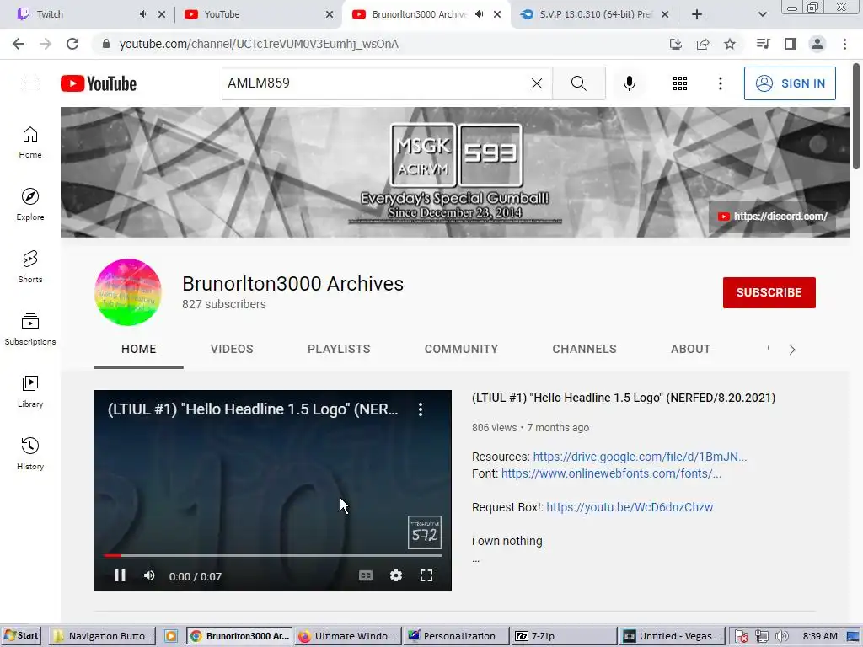Open Untitled - Vegas taskbar window
Screen dimensions: 863x647
click(672, 636)
